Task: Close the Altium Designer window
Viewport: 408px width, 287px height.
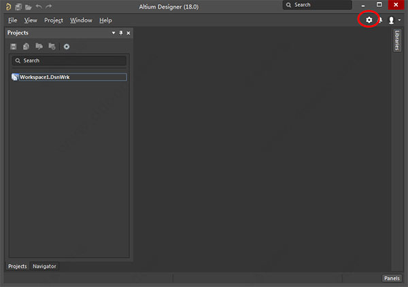Action: point(396,5)
